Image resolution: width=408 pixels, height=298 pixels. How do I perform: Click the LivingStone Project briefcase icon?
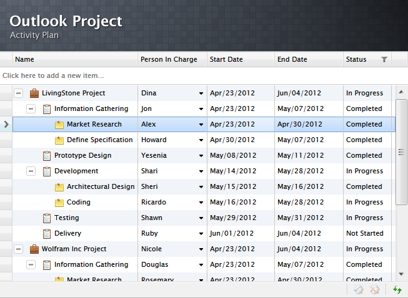coord(34,94)
